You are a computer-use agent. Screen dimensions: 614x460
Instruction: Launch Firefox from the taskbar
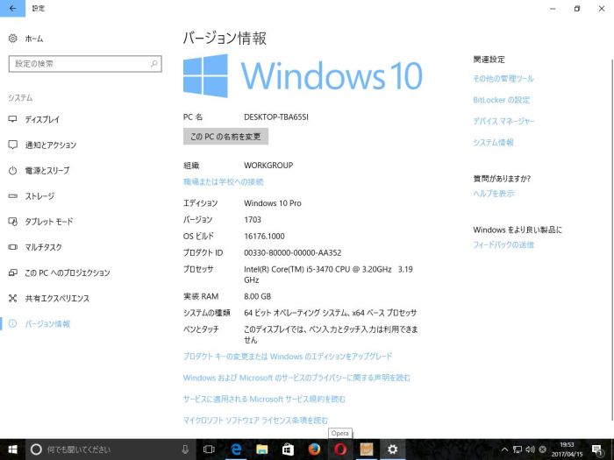pos(314,449)
